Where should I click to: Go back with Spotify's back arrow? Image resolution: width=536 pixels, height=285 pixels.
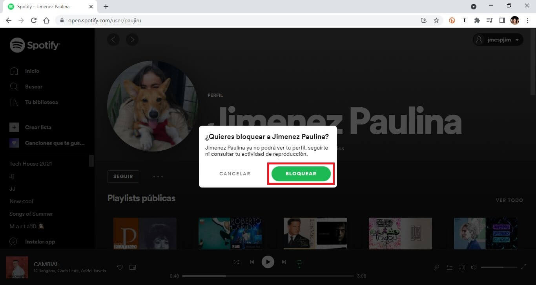pos(113,39)
